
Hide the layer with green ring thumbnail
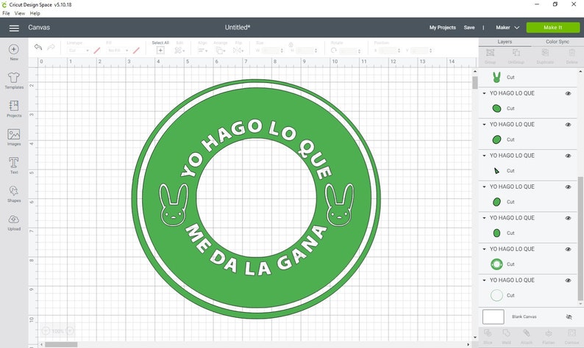coord(568,249)
